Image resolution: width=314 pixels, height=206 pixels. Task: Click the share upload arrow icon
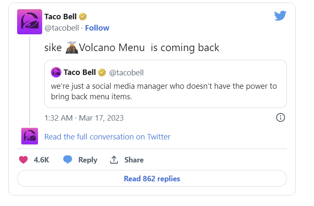tap(114, 160)
